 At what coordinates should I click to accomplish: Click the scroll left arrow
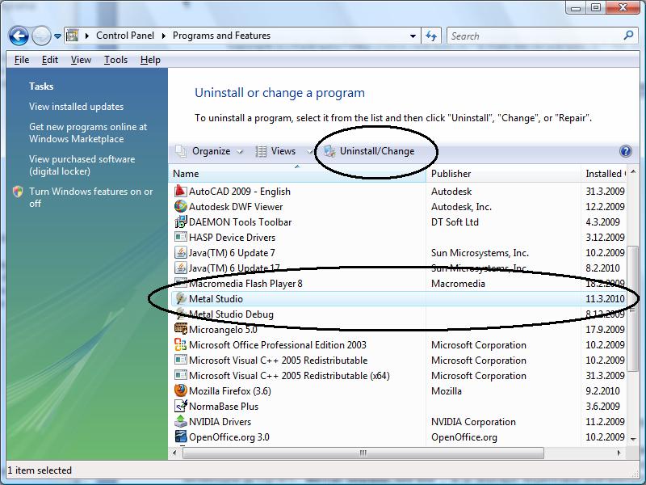tap(174, 453)
